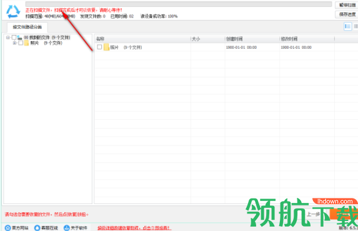Select 找到的文件 (9个文件) tree row

pos(47,37)
